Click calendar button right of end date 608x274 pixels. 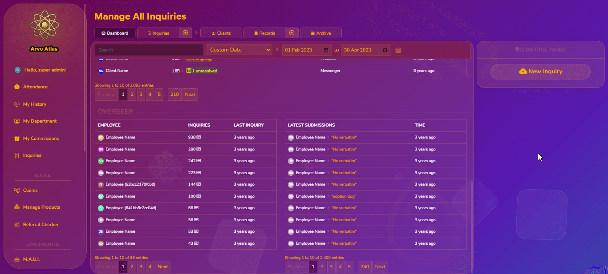tap(398, 50)
